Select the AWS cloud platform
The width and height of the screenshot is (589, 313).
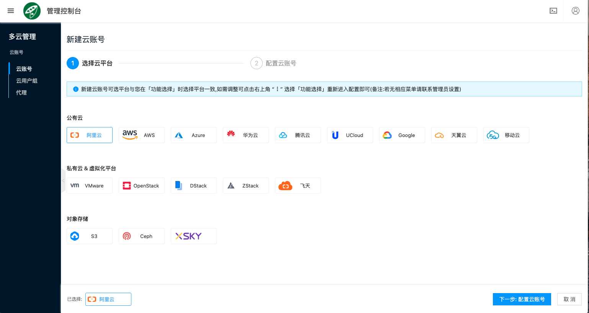141,135
